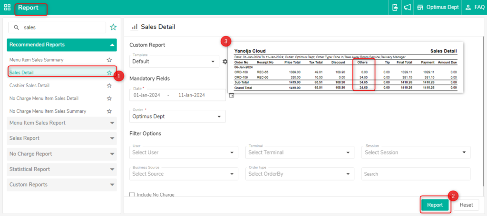Open the Template Default dropdown
Screen dimensions: 487x216
[x=174, y=61]
